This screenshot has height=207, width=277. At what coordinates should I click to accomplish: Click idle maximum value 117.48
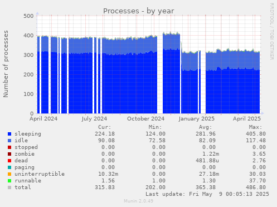click(x=256, y=141)
